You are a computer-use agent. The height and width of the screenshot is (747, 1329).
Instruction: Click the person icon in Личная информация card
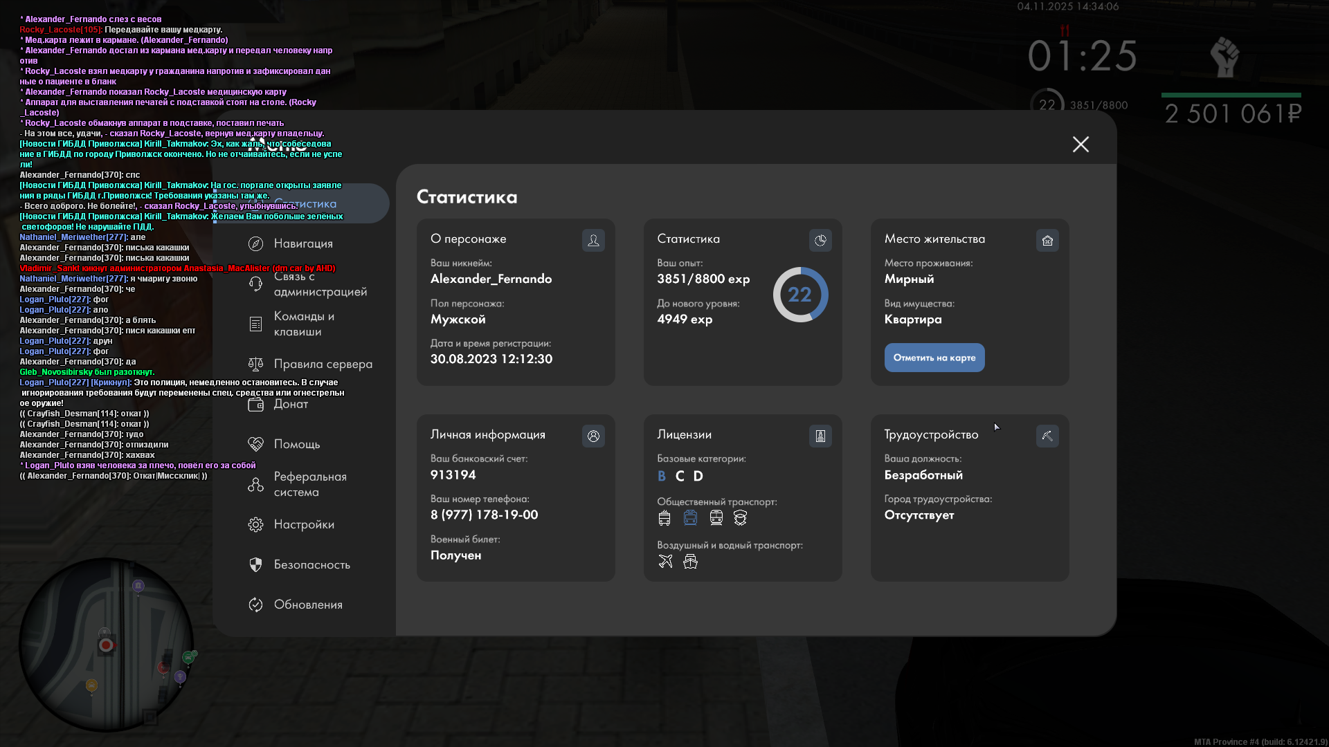coord(593,436)
